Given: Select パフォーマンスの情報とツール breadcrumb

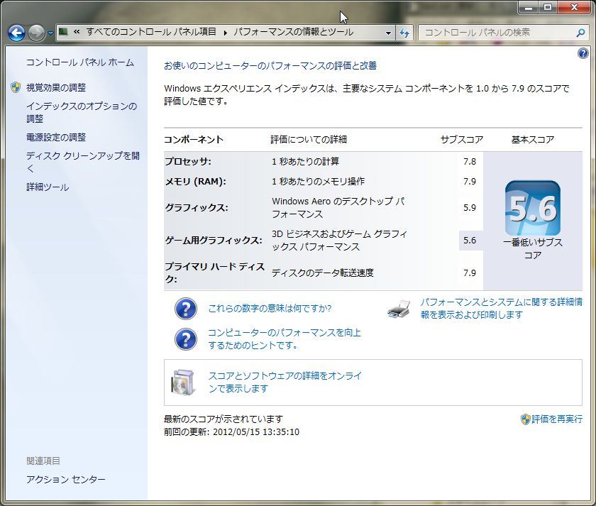Looking at the screenshot, I should 294,32.
